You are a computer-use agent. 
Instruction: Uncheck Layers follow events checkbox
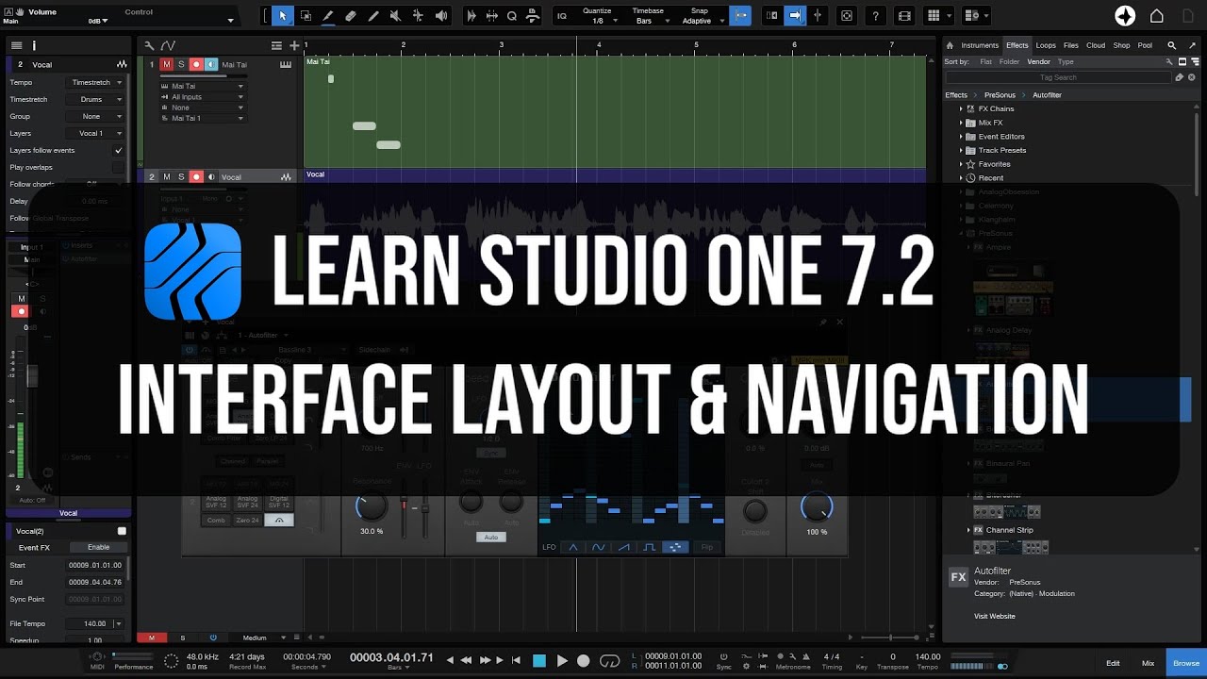pyautogui.click(x=118, y=150)
